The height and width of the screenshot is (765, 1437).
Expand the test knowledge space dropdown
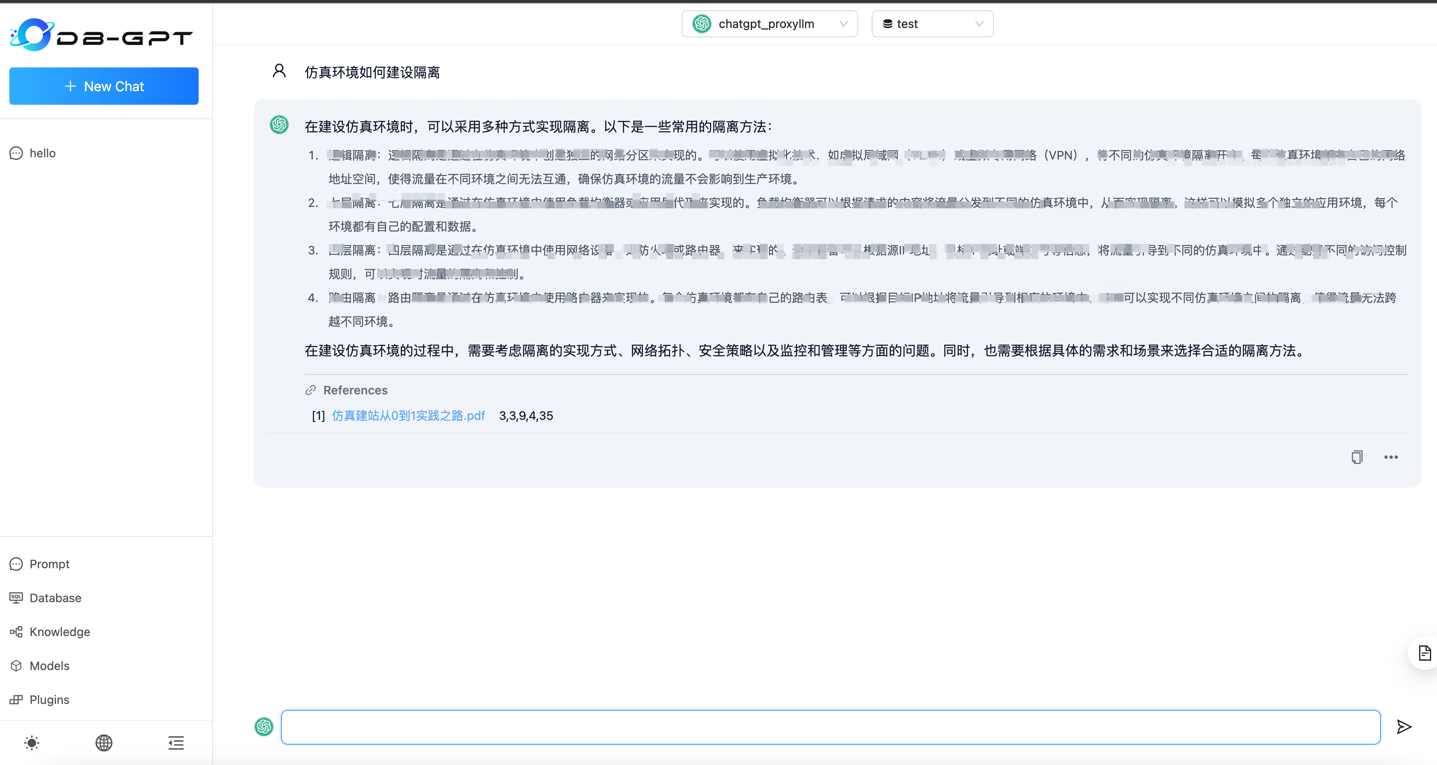(x=932, y=24)
